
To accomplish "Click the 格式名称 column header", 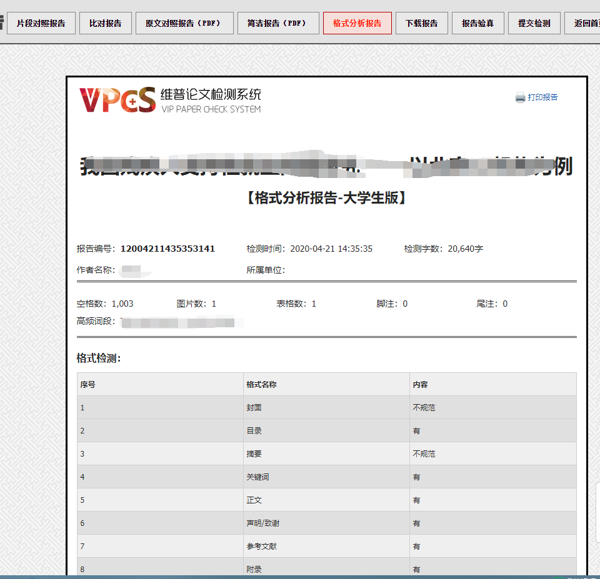I will point(261,385).
